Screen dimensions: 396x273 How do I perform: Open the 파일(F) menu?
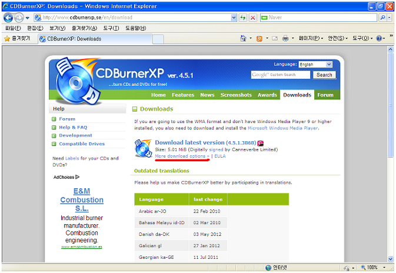click(13, 28)
